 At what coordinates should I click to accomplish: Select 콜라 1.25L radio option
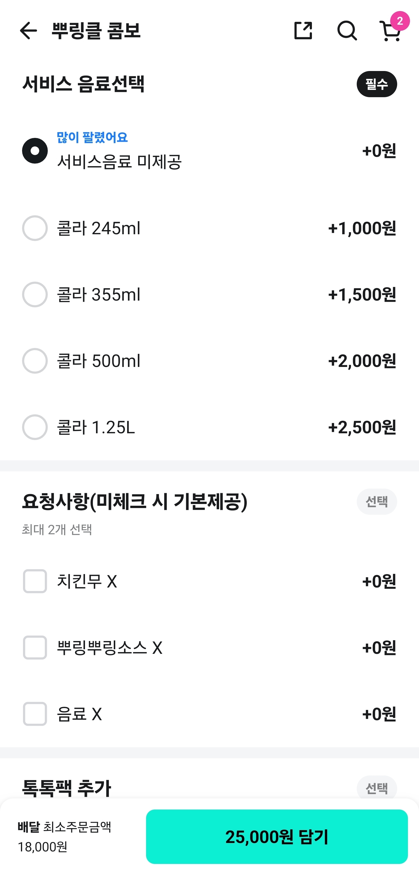(35, 427)
